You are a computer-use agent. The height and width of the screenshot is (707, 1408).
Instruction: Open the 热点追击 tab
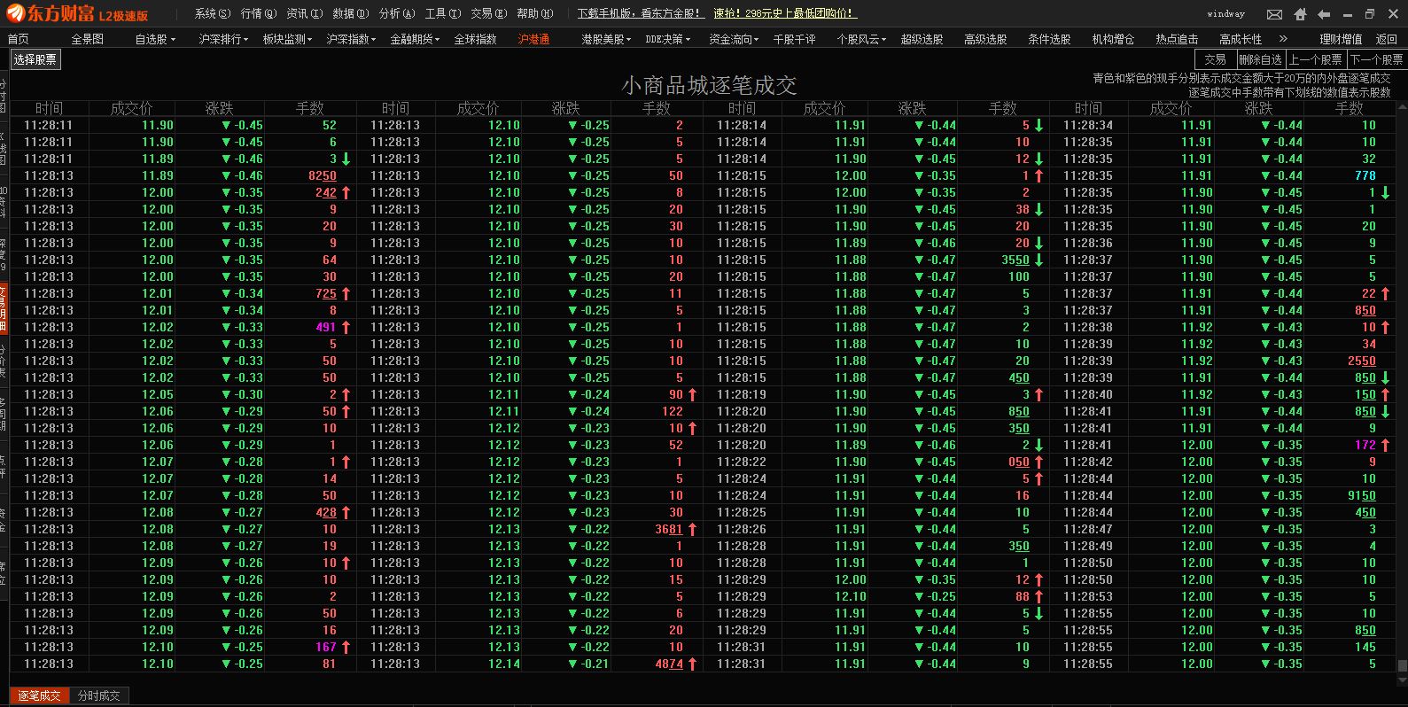pyautogui.click(x=1177, y=39)
